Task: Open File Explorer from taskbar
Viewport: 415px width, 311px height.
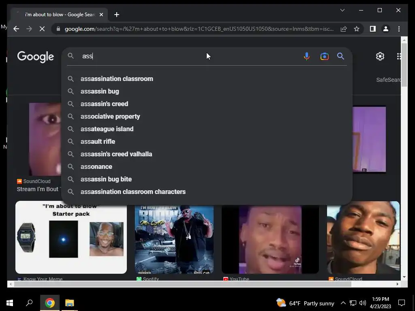Action: [x=70, y=303]
